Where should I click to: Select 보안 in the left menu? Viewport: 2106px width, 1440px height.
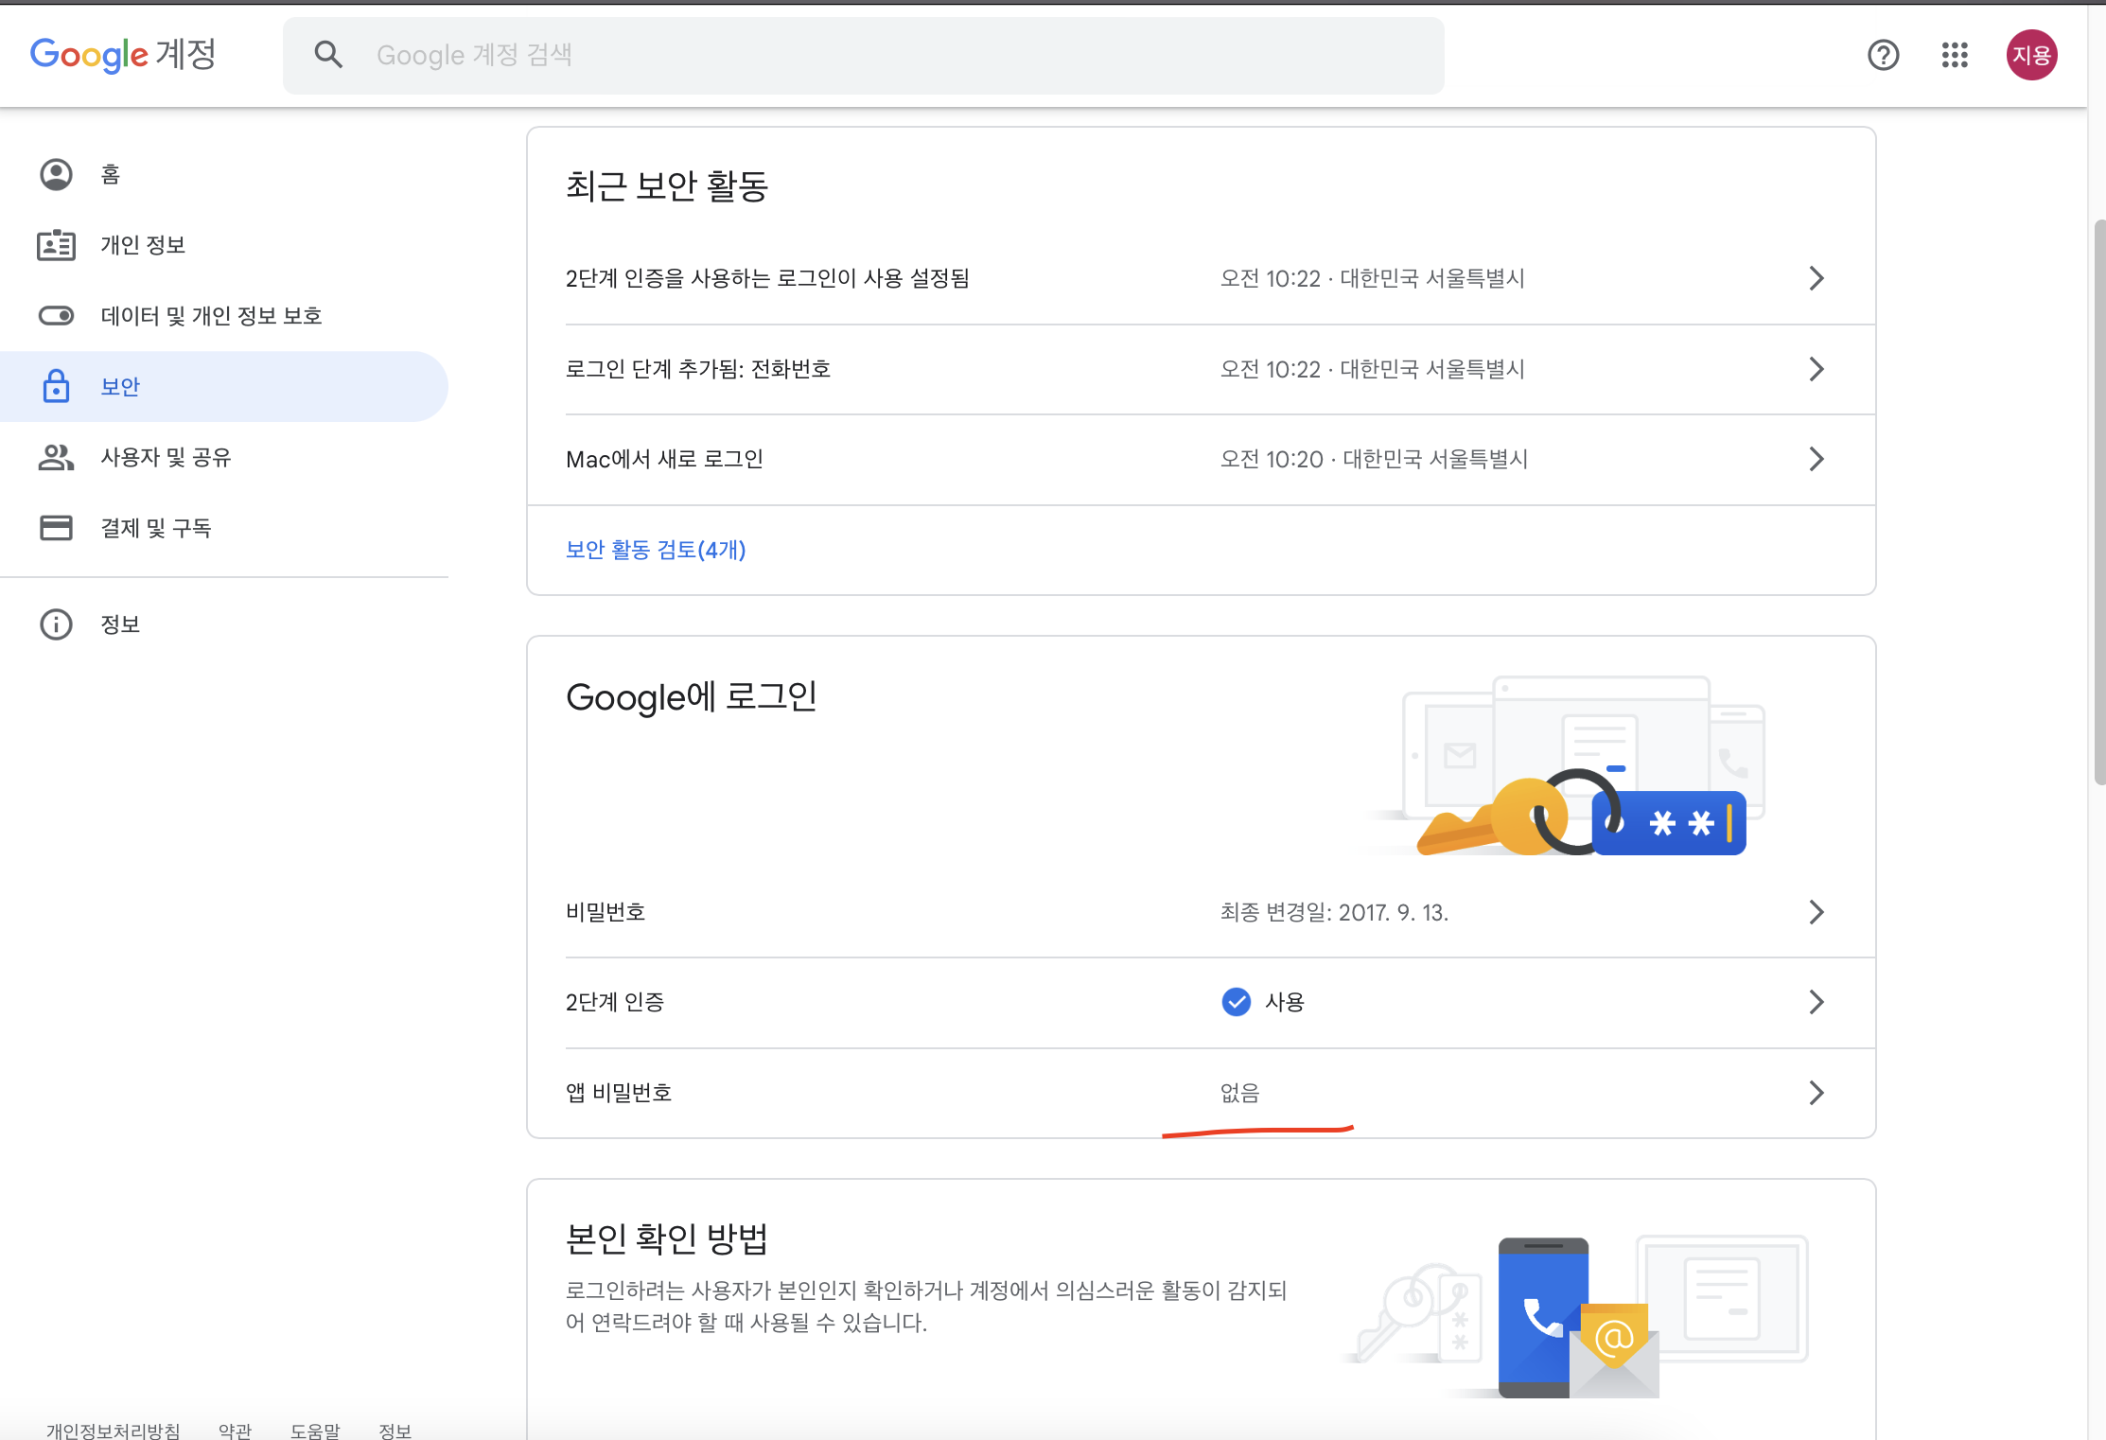pyautogui.click(x=120, y=387)
